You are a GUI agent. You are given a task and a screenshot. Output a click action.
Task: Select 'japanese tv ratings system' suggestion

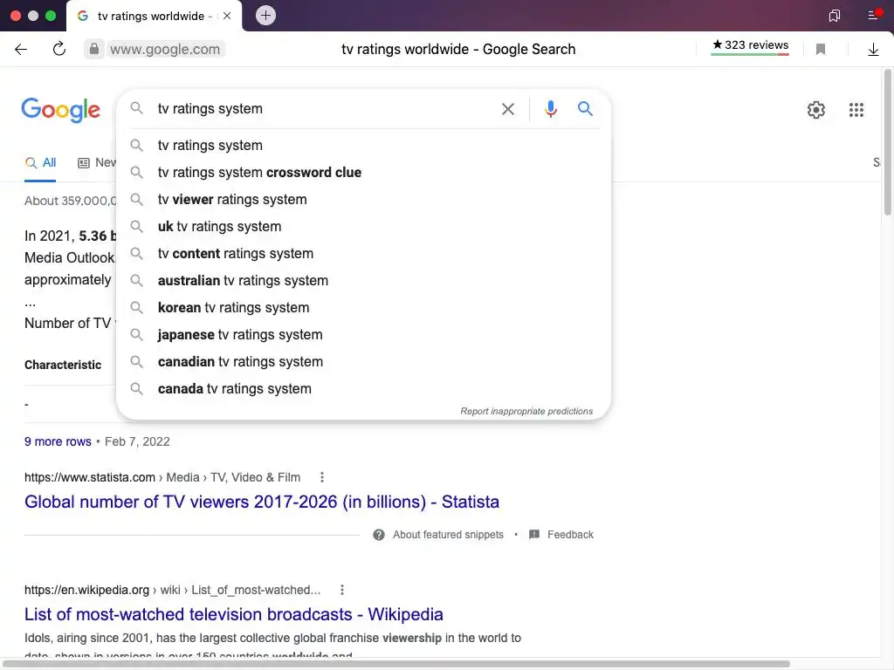coord(363,334)
